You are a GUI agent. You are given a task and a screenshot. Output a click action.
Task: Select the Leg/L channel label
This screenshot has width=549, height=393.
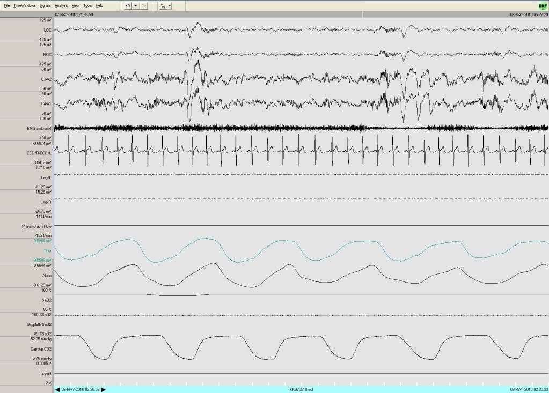point(46,177)
